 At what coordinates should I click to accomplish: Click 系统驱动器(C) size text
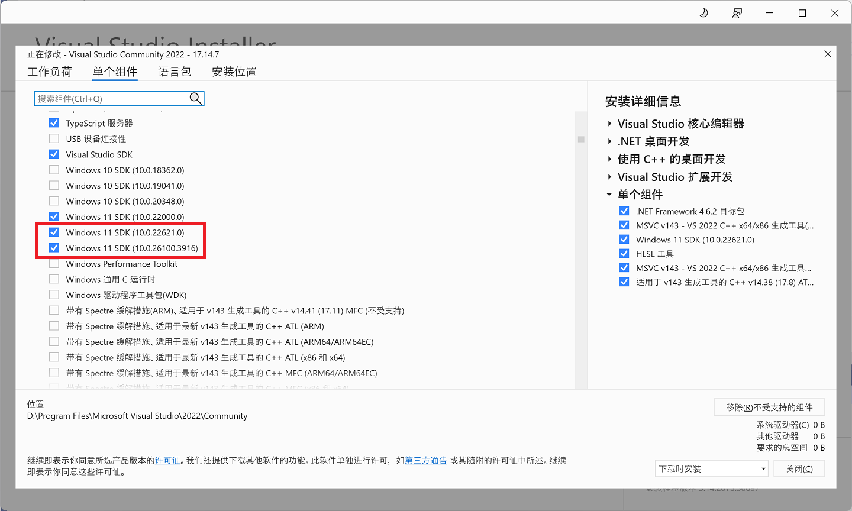click(x=790, y=425)
